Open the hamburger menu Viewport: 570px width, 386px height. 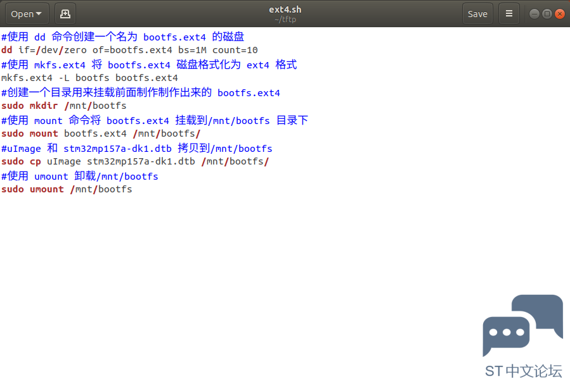[x=509, y=14]
